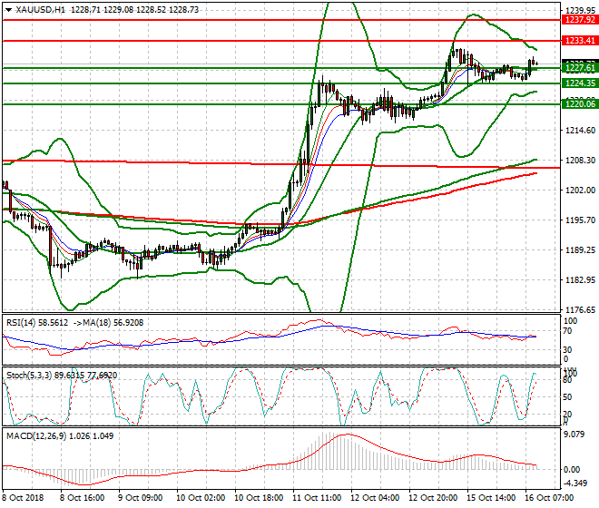This screenshot has height=508, width=599.
Task: Click the 11 Oct 11:00 time label
Action: (x=317, y=498)
